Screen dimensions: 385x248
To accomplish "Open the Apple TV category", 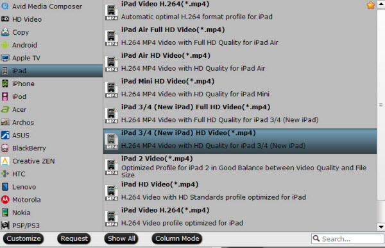I will tap(51, 58).
